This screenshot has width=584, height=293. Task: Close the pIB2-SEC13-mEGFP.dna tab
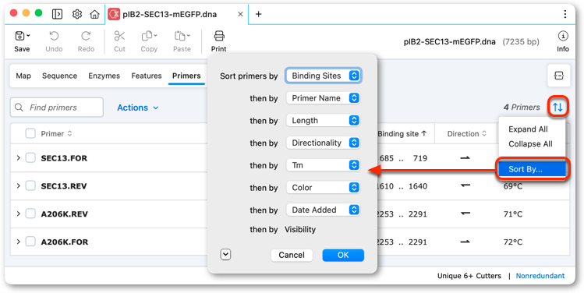(240, 14)
